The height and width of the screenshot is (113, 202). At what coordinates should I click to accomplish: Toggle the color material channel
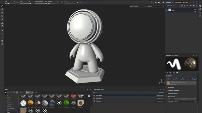point(169,79)
